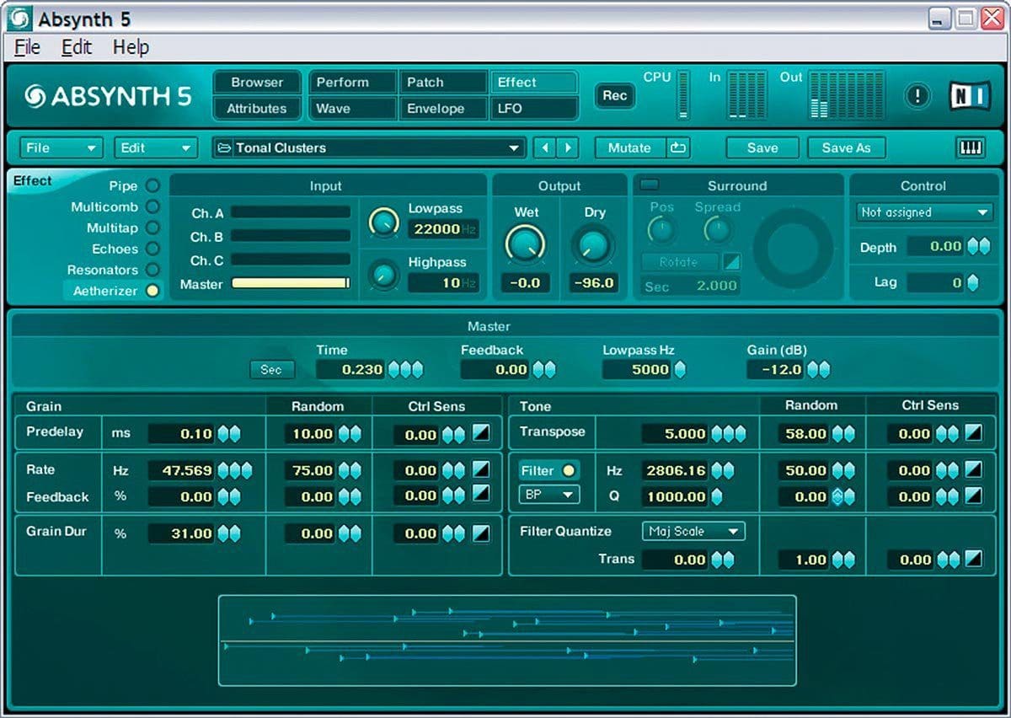
Task: Open the Tonal Clusters preset dropdown
Action: [x=369, y=147]
